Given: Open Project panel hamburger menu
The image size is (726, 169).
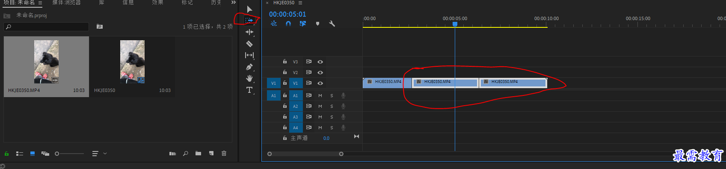Looking at the screenshot, I should click(x=40, y=3).
